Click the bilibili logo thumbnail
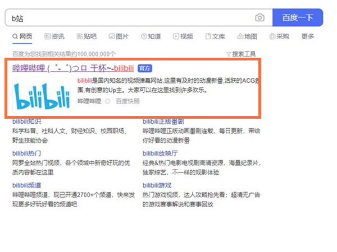 42,96
